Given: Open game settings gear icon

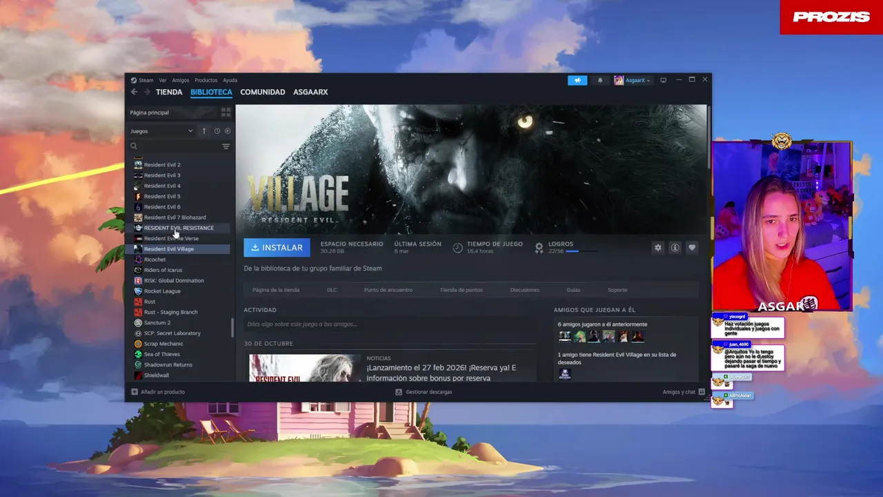Looking at the screenshot, I should [657, 248].
